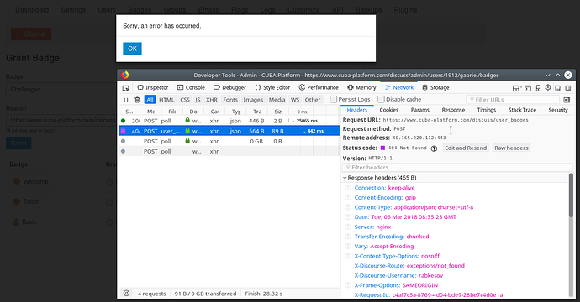The width and height of the screenshot is (580, 302).
Task: Open the Response tab of the request
Action: (453, 110)
